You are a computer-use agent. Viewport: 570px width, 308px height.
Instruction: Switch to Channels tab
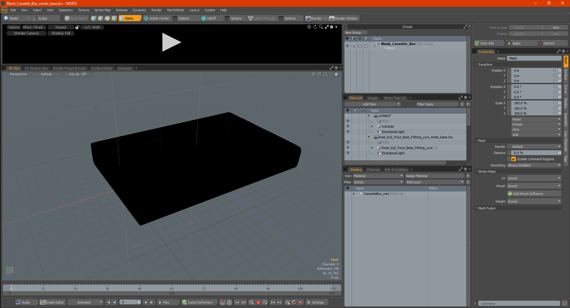pyautogui.click(x=373, y=170)
